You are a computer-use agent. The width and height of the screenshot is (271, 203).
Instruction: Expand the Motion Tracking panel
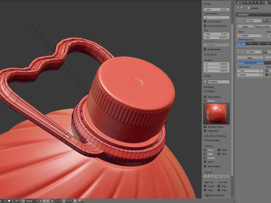coord(205,136)
